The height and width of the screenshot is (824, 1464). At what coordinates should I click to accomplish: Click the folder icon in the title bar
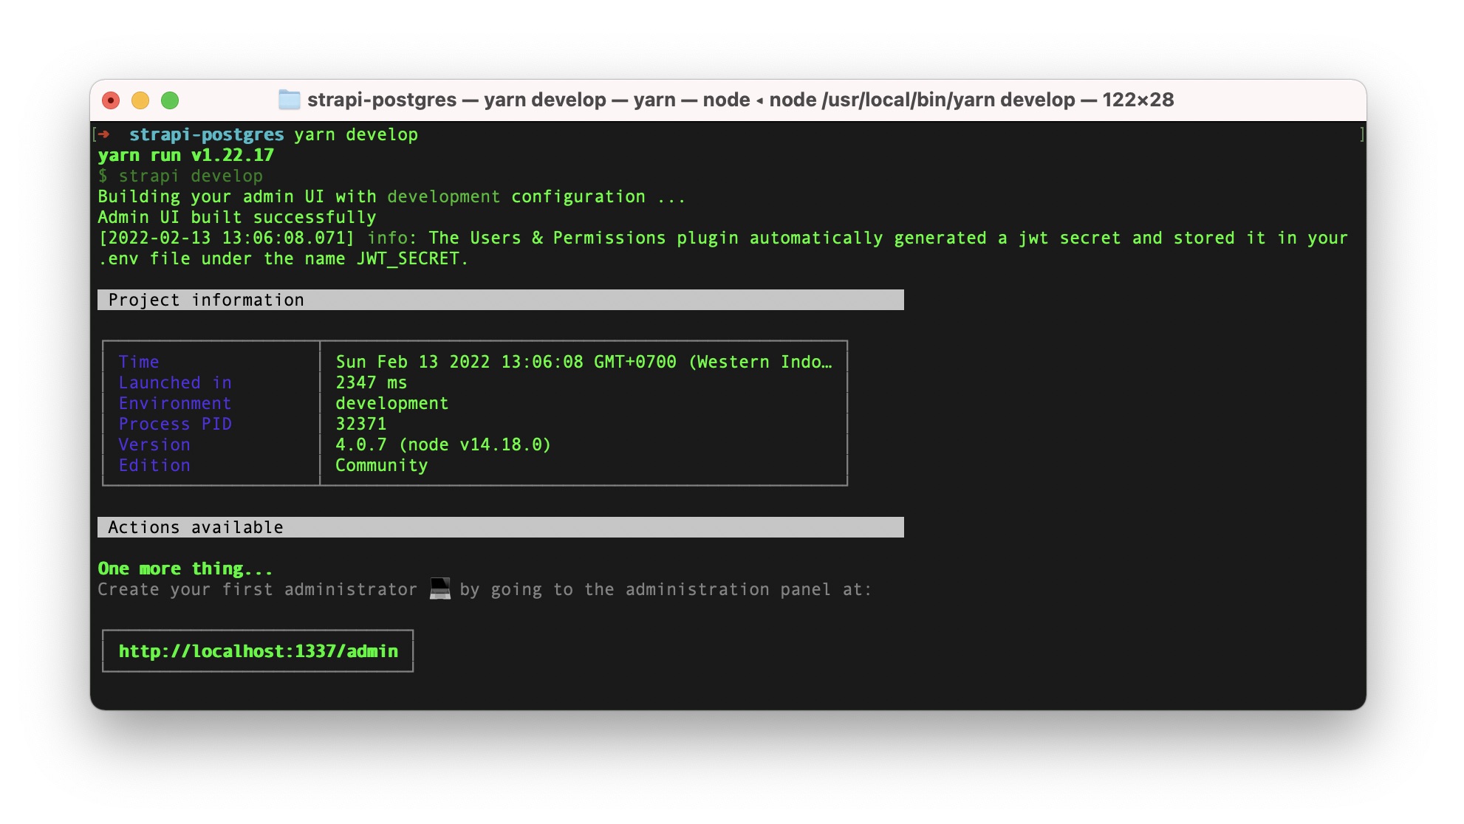coord(289,99)
